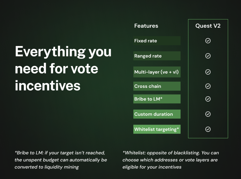Click the Features column header
The height and width of the screenshot is (179, 241).
(146, 26)
